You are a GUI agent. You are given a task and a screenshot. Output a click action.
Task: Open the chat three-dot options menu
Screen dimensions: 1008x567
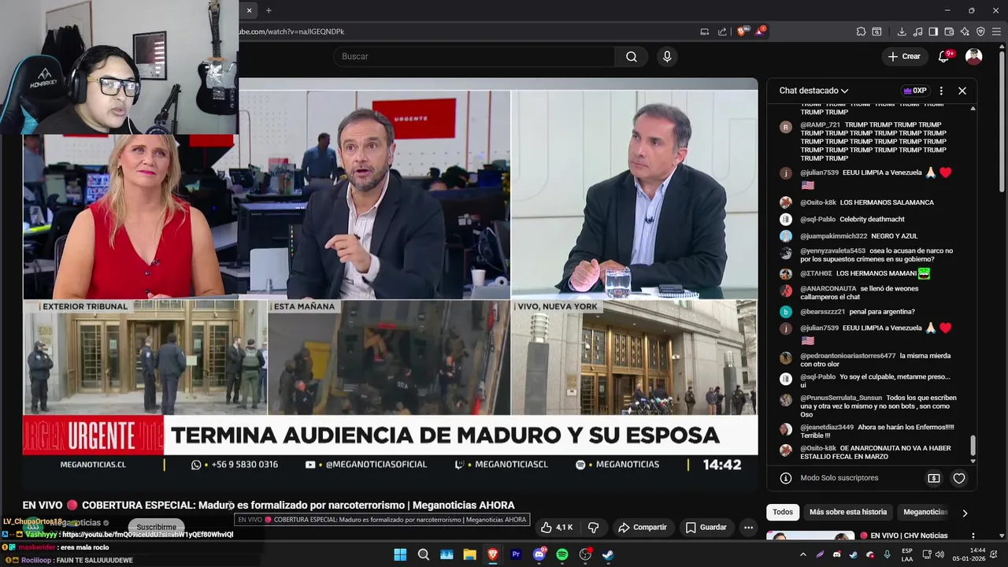941,91
